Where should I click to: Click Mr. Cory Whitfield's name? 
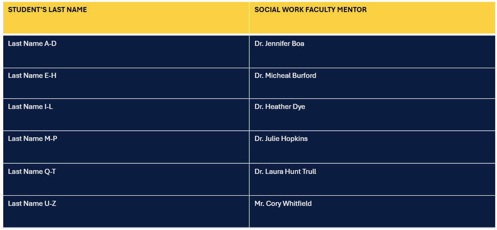tap(283, 204)
